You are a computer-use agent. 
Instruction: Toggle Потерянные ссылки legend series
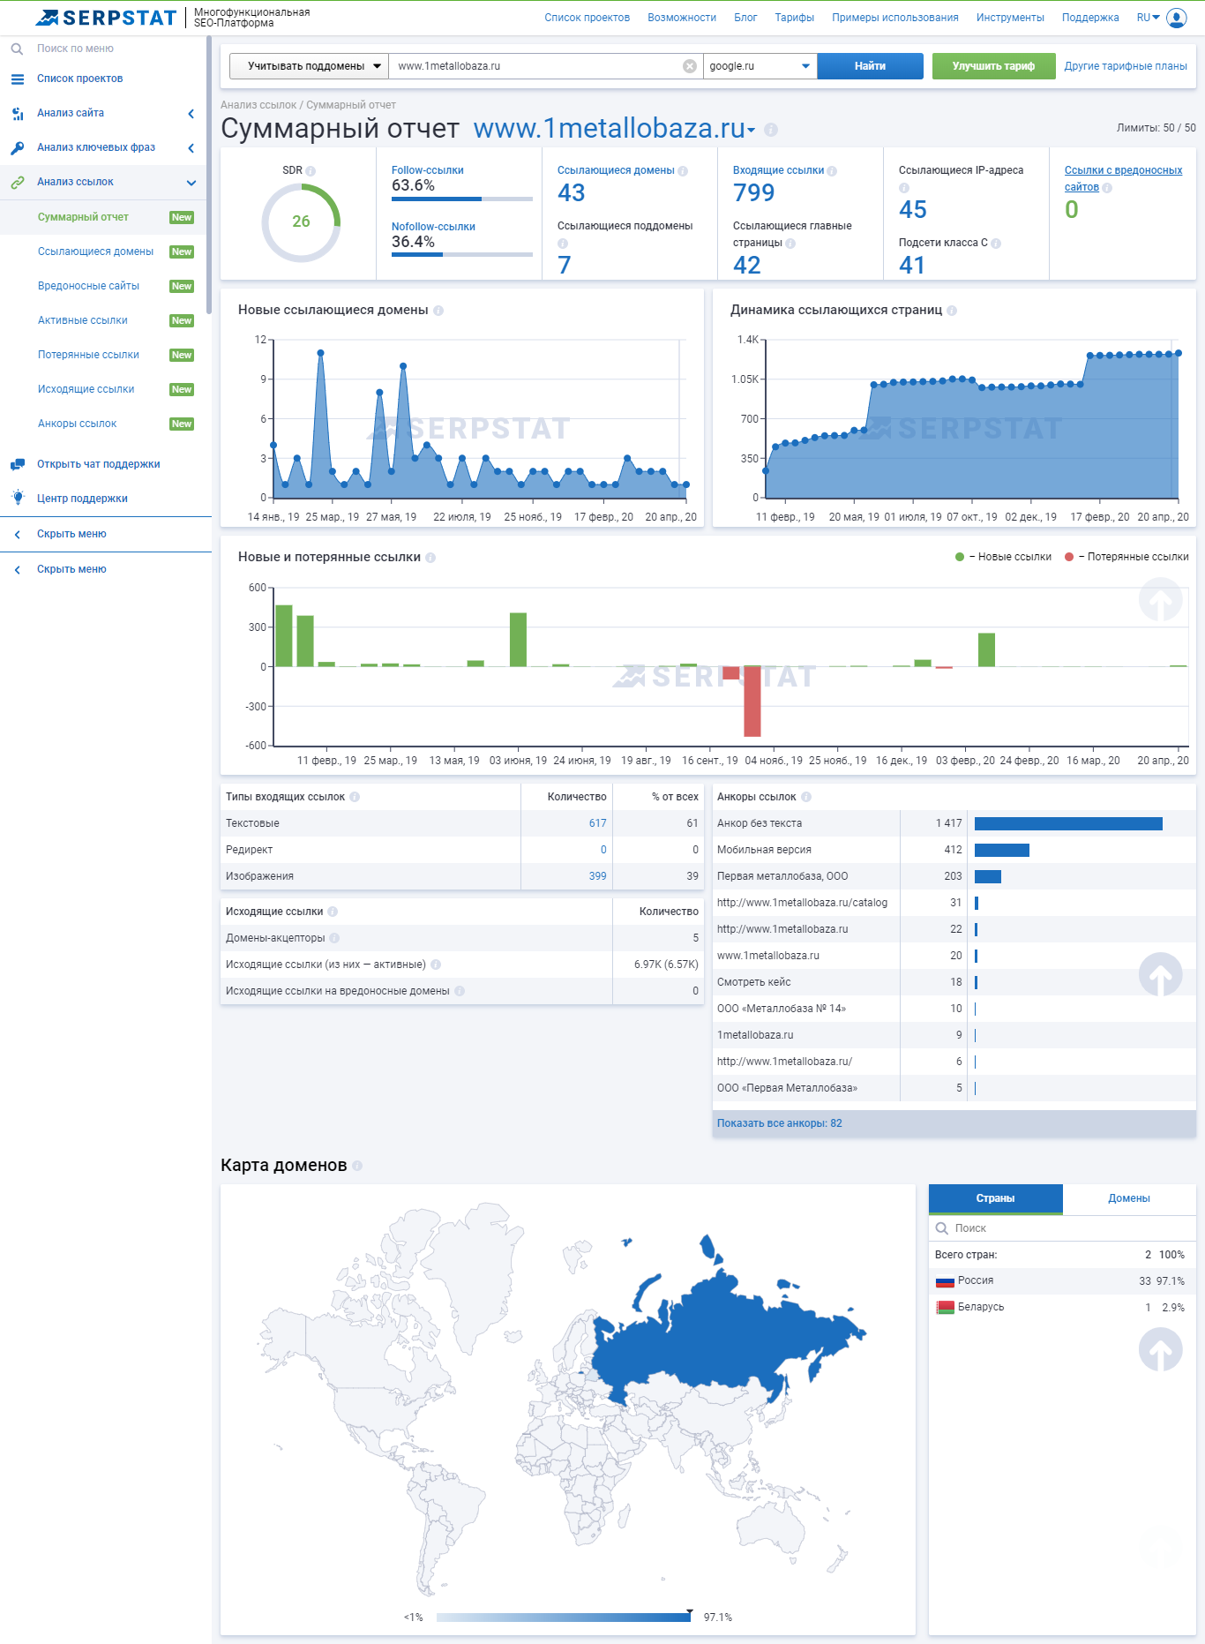(x=1126, y=557)
